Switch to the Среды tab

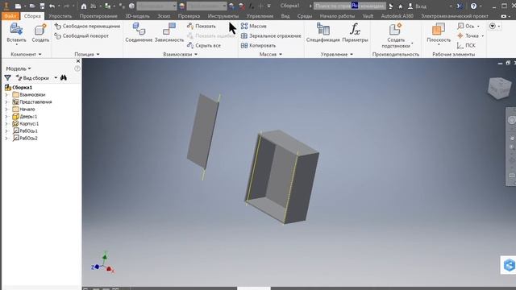point(305,16)
